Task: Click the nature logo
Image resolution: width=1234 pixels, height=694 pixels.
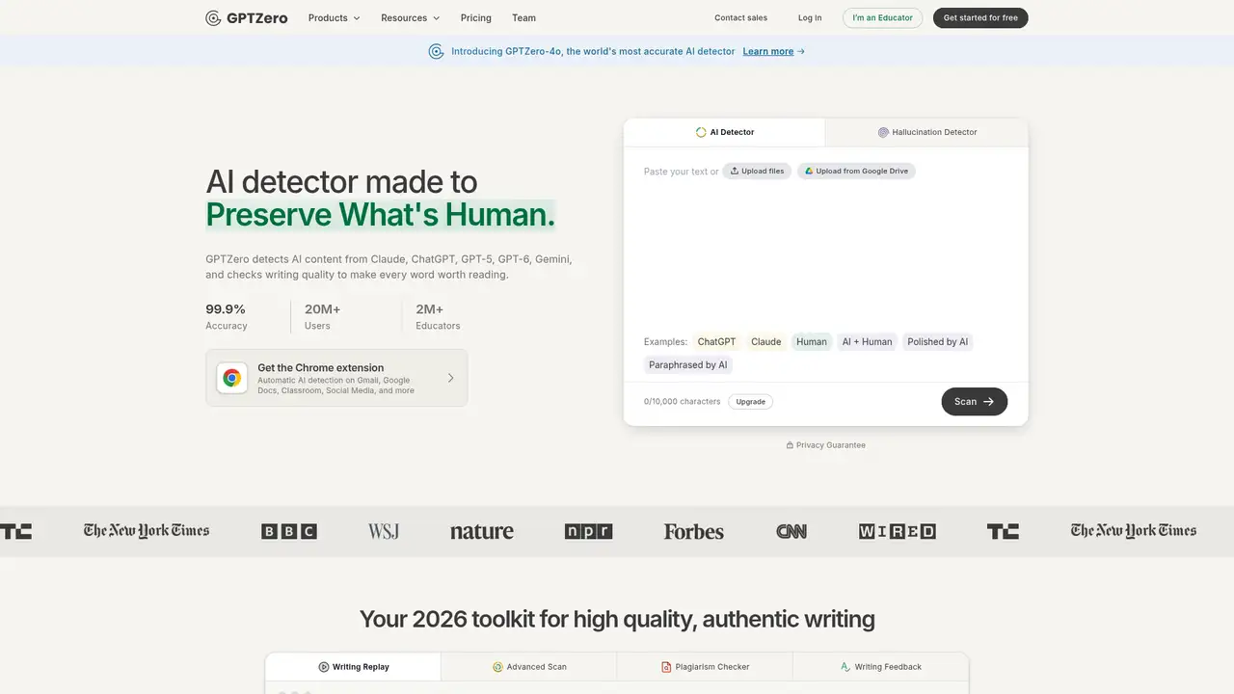Action: 482,531
